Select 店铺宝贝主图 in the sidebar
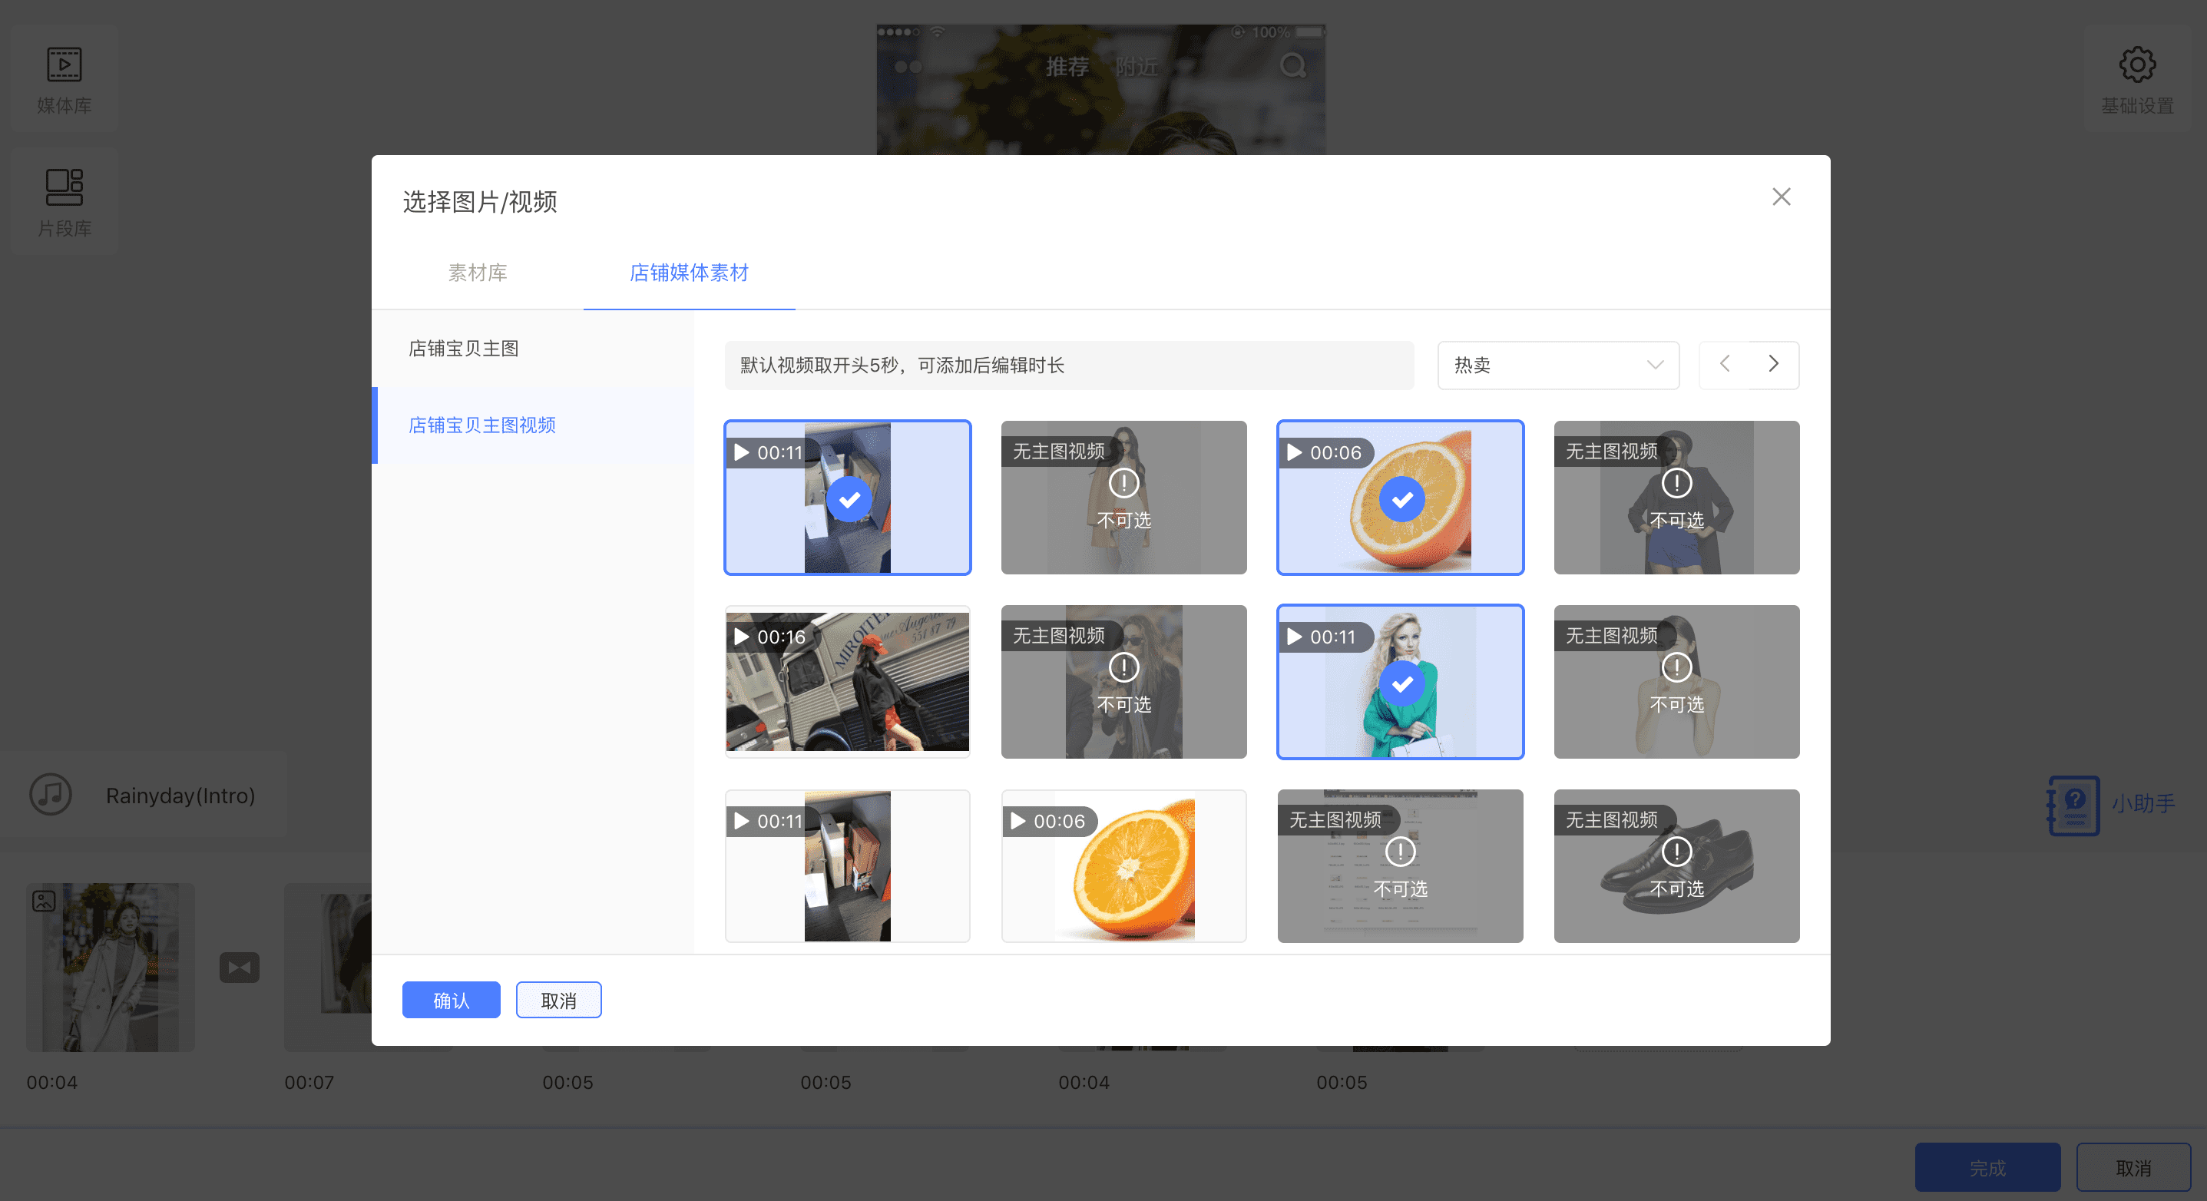This screenshot has width=2207, height=1201. click(532, 349)
